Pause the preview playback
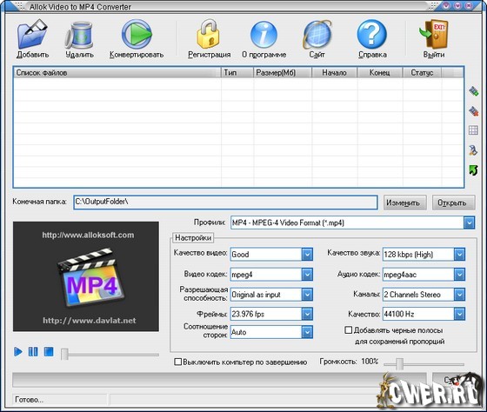This screenshot has height=412, width=487. pyautogui.click(x=33, y=352)
